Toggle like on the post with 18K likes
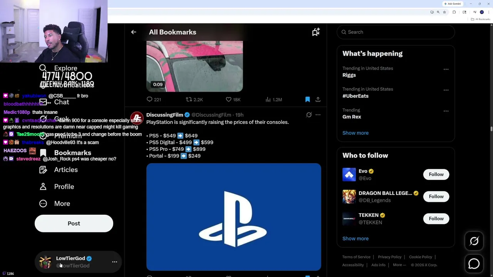The height and width of the screenshot is (277, 493). [x=233, y=99]
